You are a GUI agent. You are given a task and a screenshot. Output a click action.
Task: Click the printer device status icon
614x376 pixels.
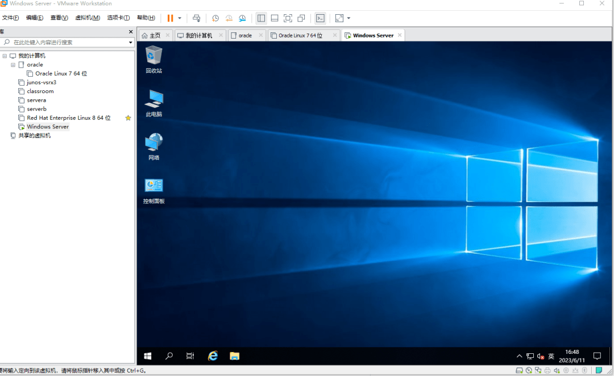pyautogui.click(x=547, y=370)
